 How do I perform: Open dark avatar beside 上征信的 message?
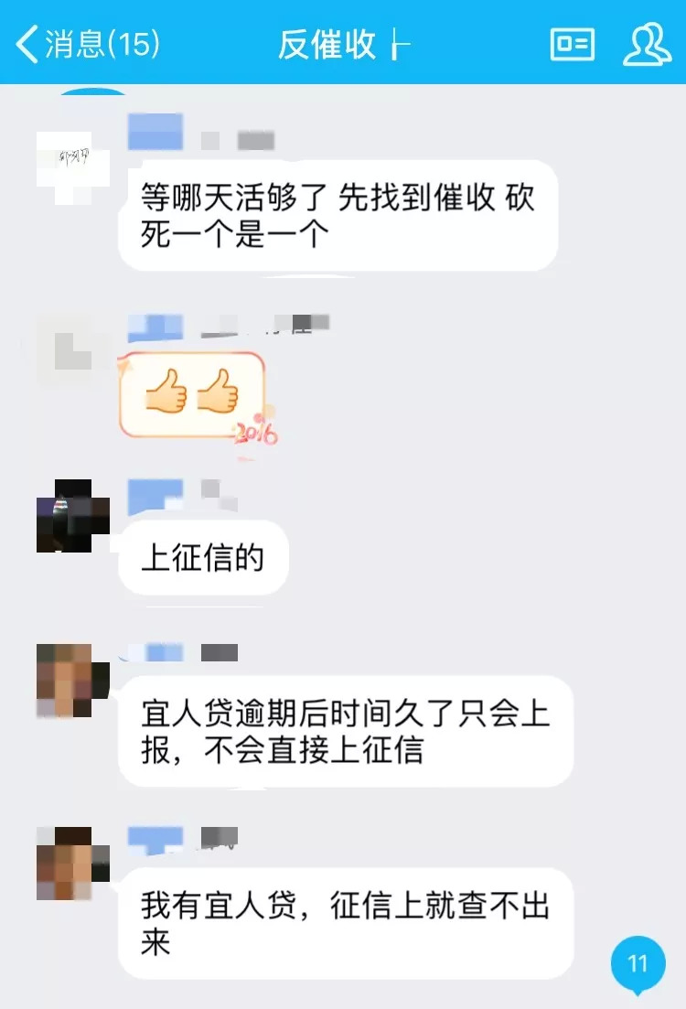pos(73,515)
